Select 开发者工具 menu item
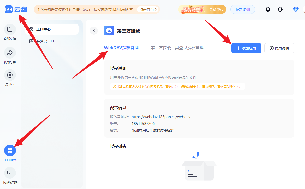The image size is (305, 189). click(x=45, y=42)
